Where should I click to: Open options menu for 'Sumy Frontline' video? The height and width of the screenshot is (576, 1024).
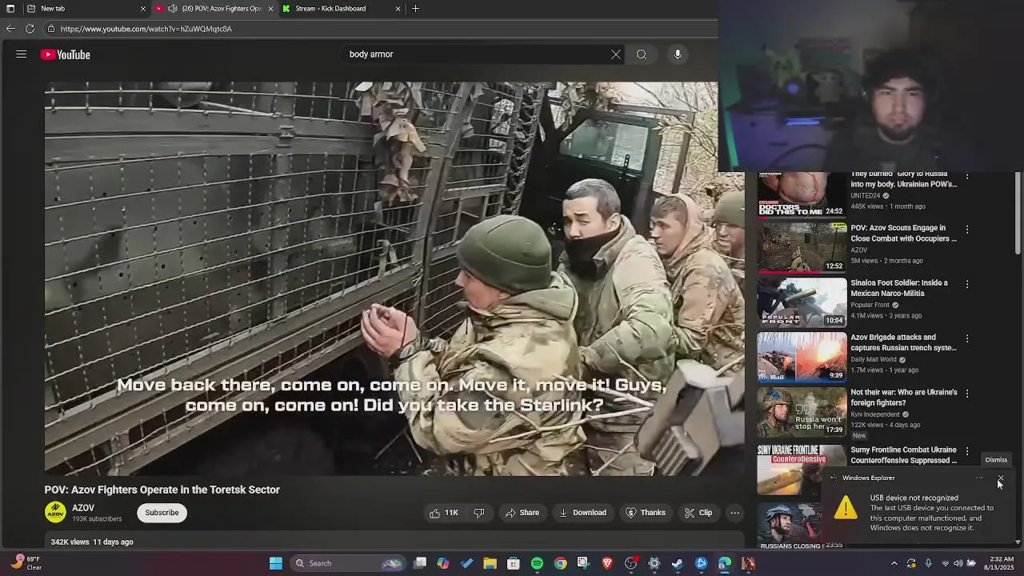(967, 451)
